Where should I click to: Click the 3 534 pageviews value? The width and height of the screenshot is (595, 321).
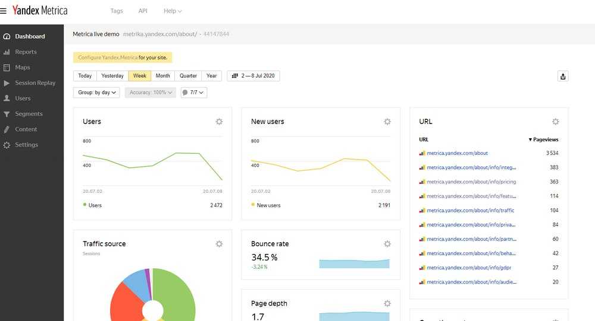click(552, 153)
